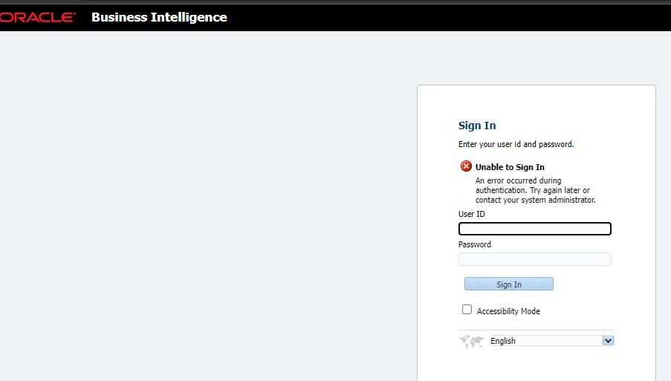Click the User ID label
Viewport: 671px width, 381px height.
(472, 214)
